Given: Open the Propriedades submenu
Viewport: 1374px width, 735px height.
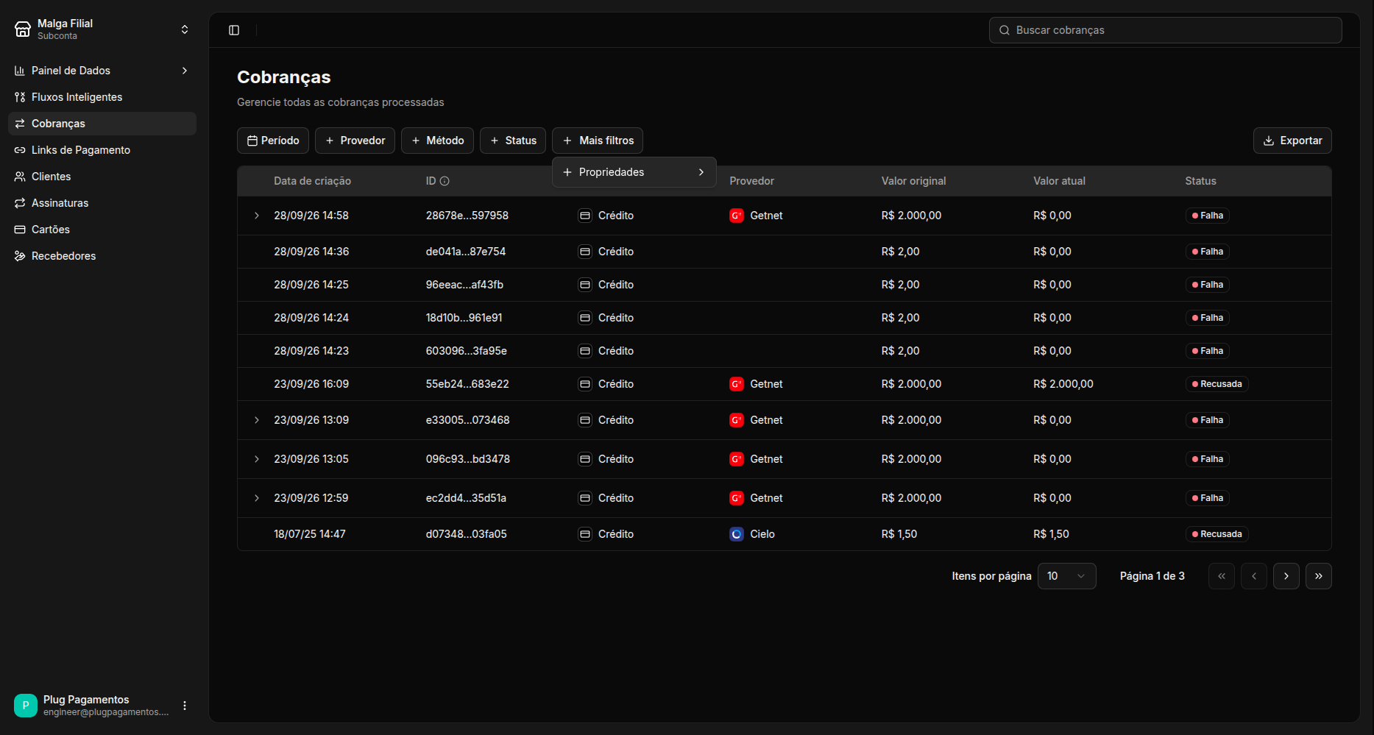Looking at the screenshot, I should coord(634,172).
